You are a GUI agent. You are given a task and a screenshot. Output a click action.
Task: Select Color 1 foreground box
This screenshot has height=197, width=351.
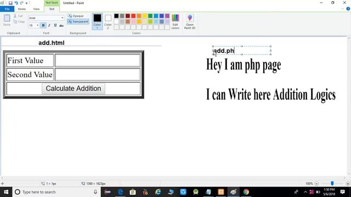click(x=97, y=21)
